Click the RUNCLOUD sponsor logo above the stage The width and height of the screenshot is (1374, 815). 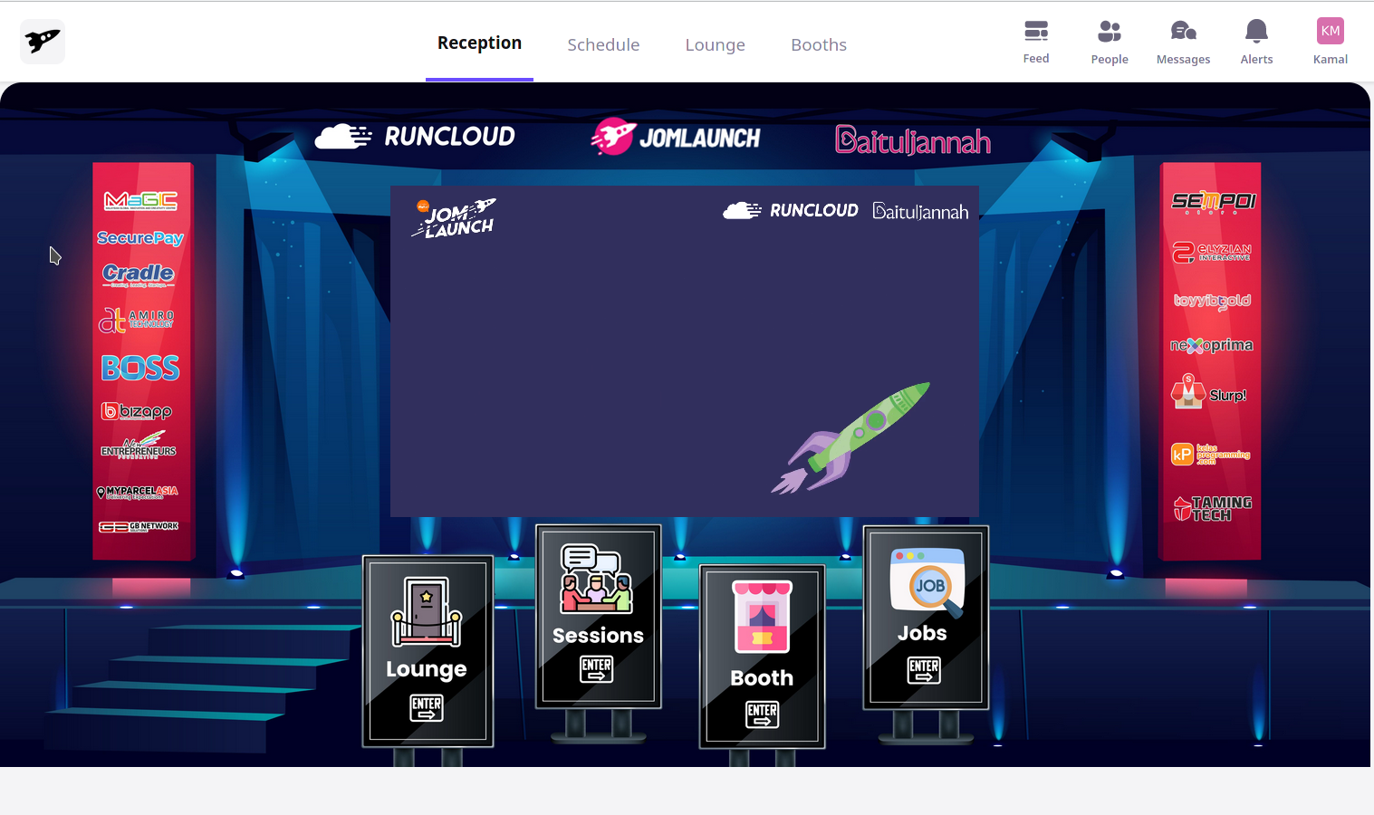[415, 136]
